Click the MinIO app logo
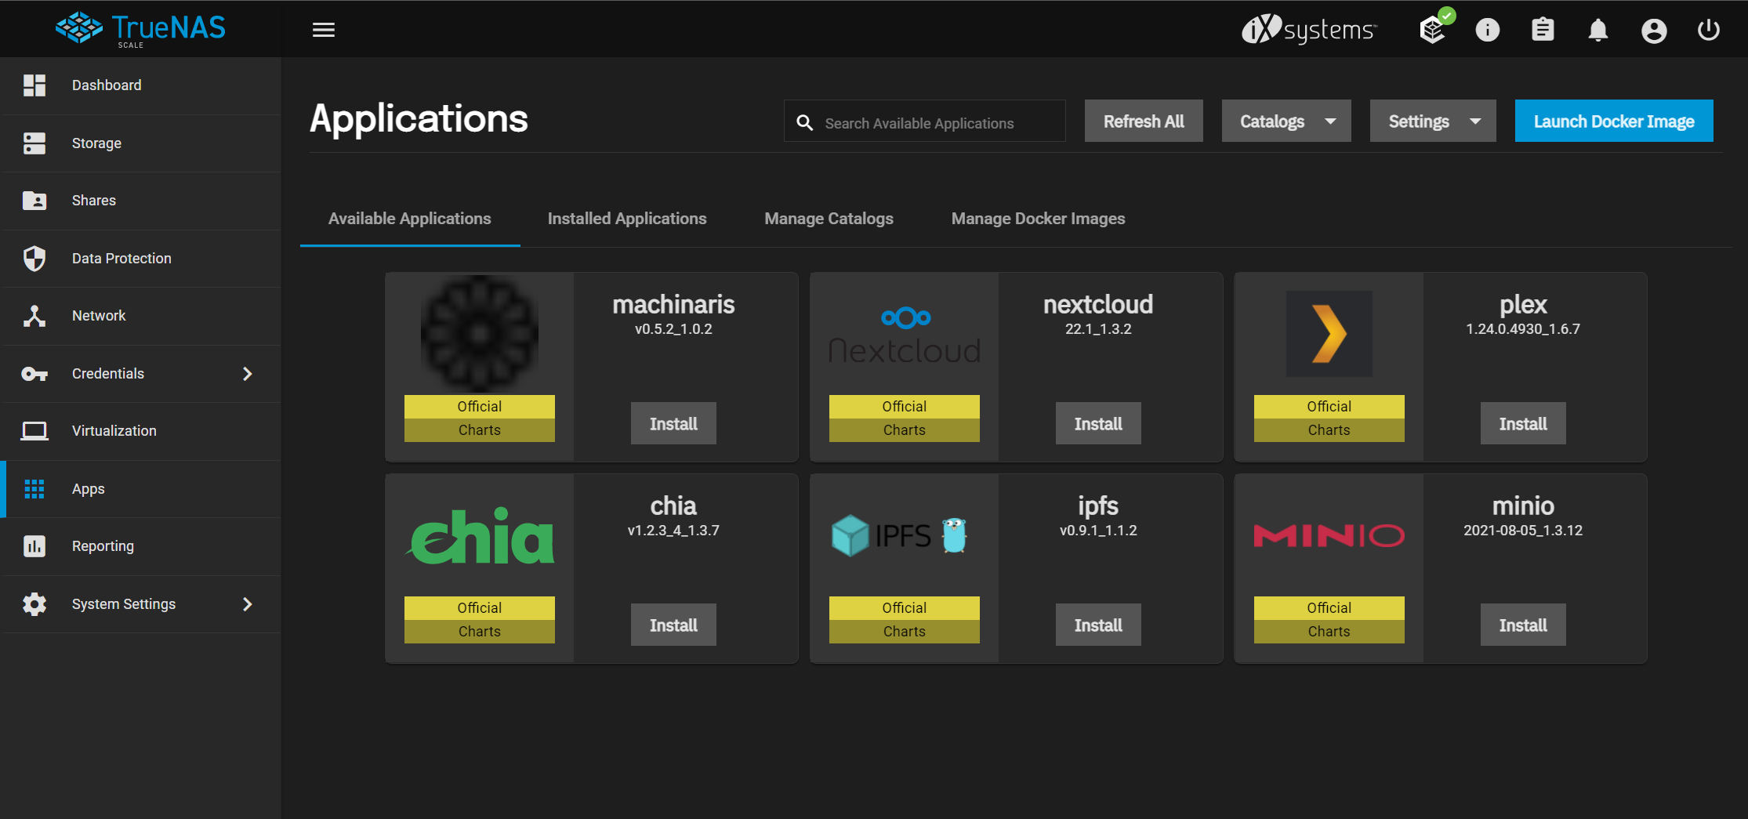Viewport: 1748px width, 819px height. pos(1329,536)
